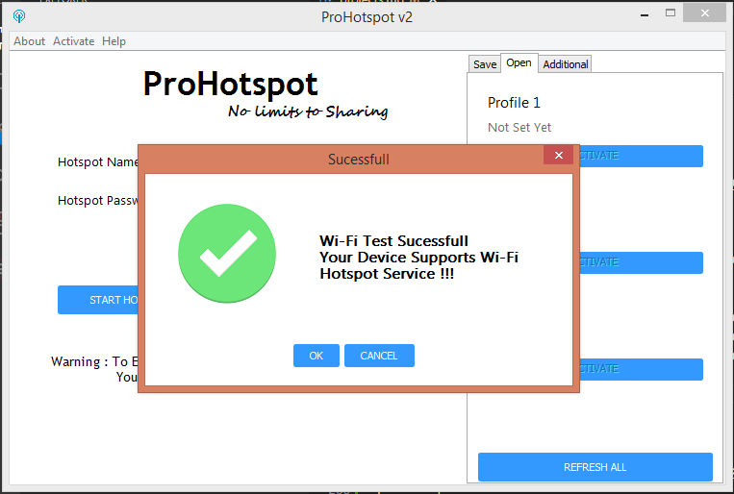Image resolution: width=734 pixels, height=494 pixels.
Task: Switch to the Open tab
Action: click(519, 62)
